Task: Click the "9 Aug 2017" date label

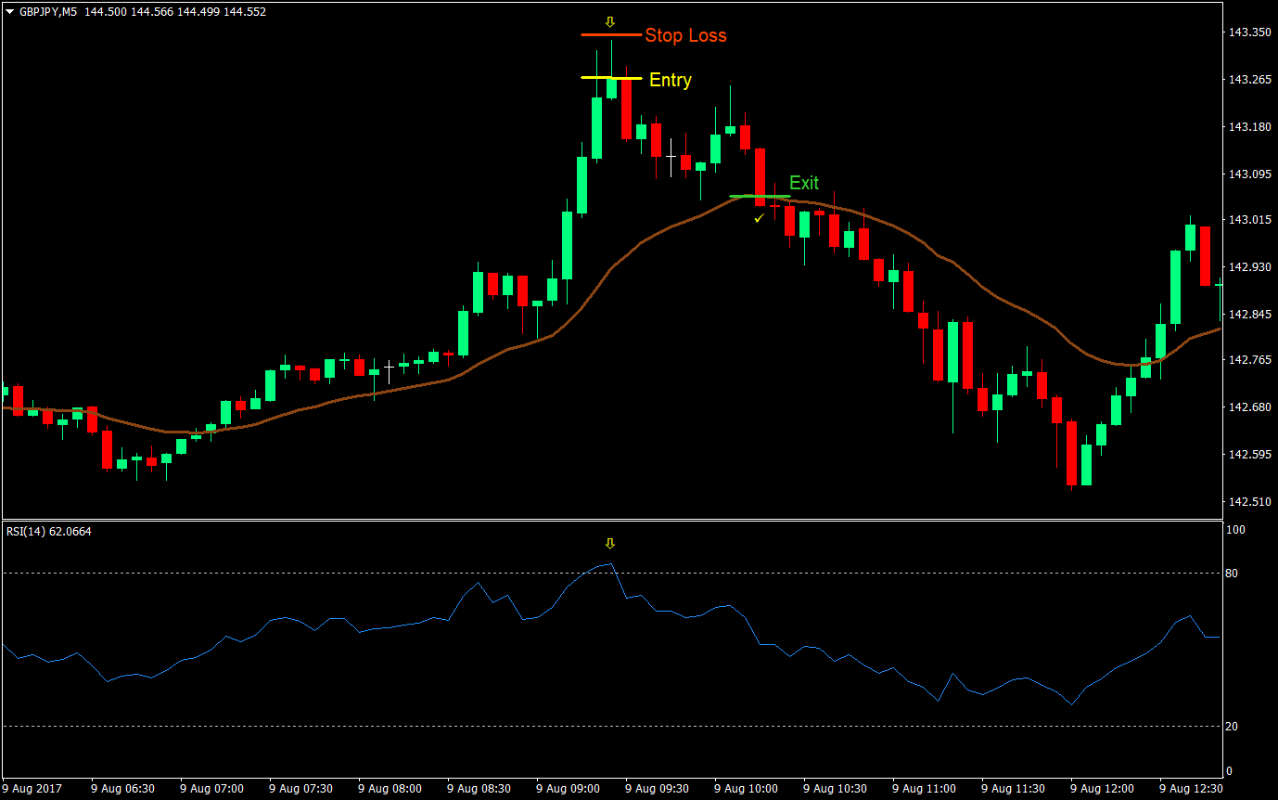Action: [x=32, y=789]
